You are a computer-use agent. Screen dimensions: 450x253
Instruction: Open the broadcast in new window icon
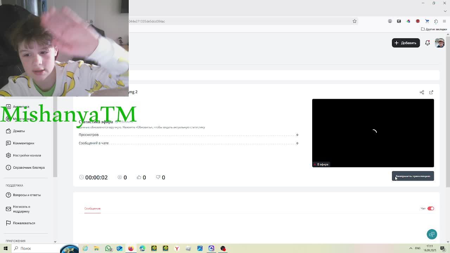[431, 92]
